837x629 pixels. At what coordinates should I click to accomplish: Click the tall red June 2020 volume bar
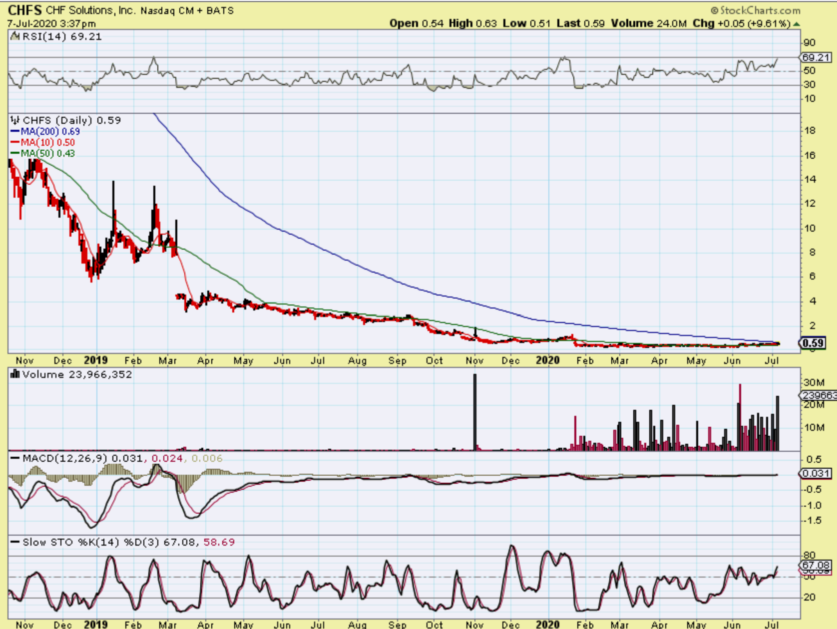click(740, 417)
